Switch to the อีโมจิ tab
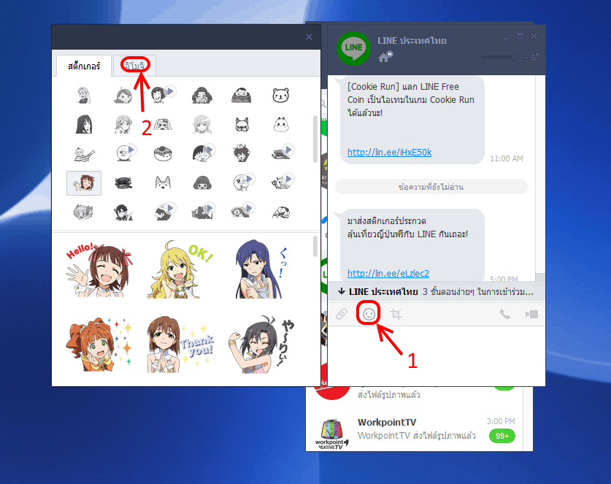The height and width of the screenshot is (484, 611). pyautogui.click(x=135, y=66)
